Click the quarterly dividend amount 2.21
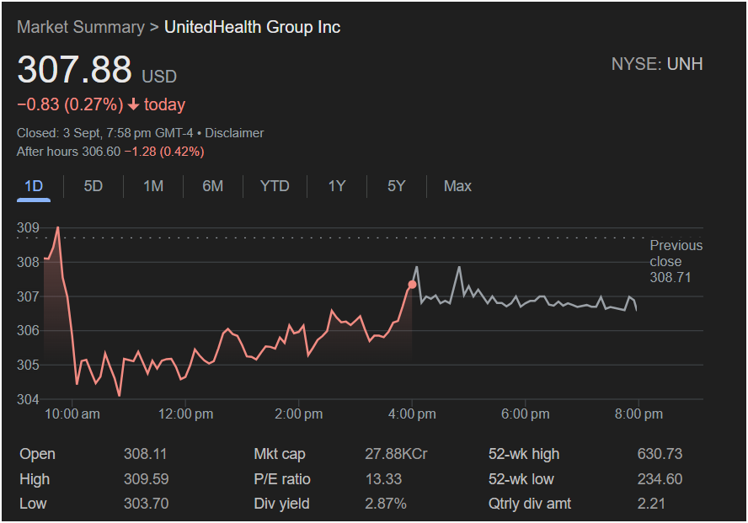The image size is (748, 523). coord(651,504)
